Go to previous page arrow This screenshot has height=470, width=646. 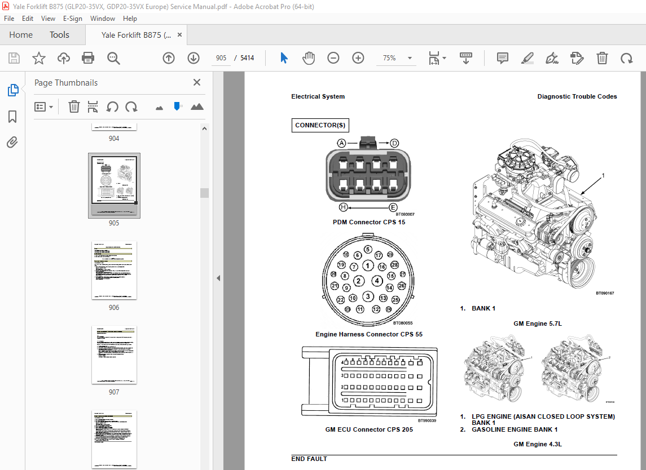(169, 58)
